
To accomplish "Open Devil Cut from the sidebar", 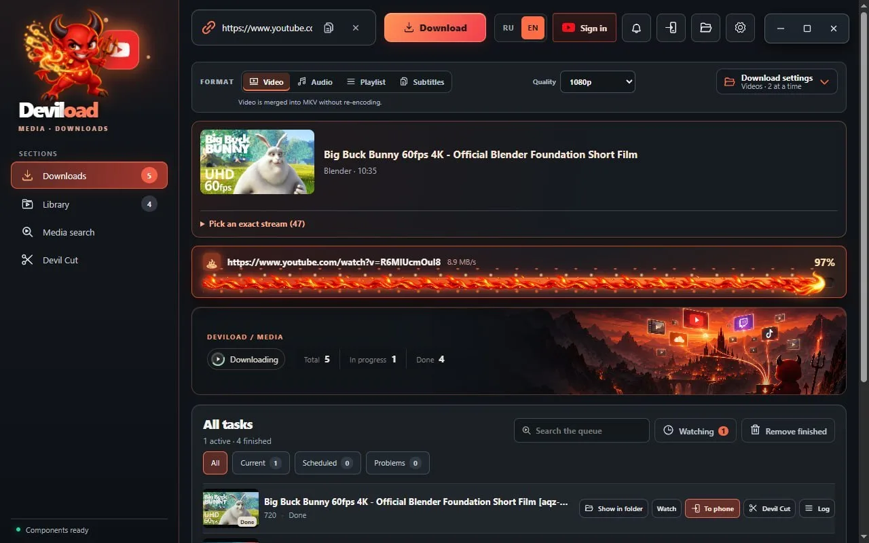I will [x=89, y=260].
